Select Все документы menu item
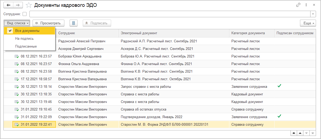Screen dimensions: 321x139 (27, 31)
